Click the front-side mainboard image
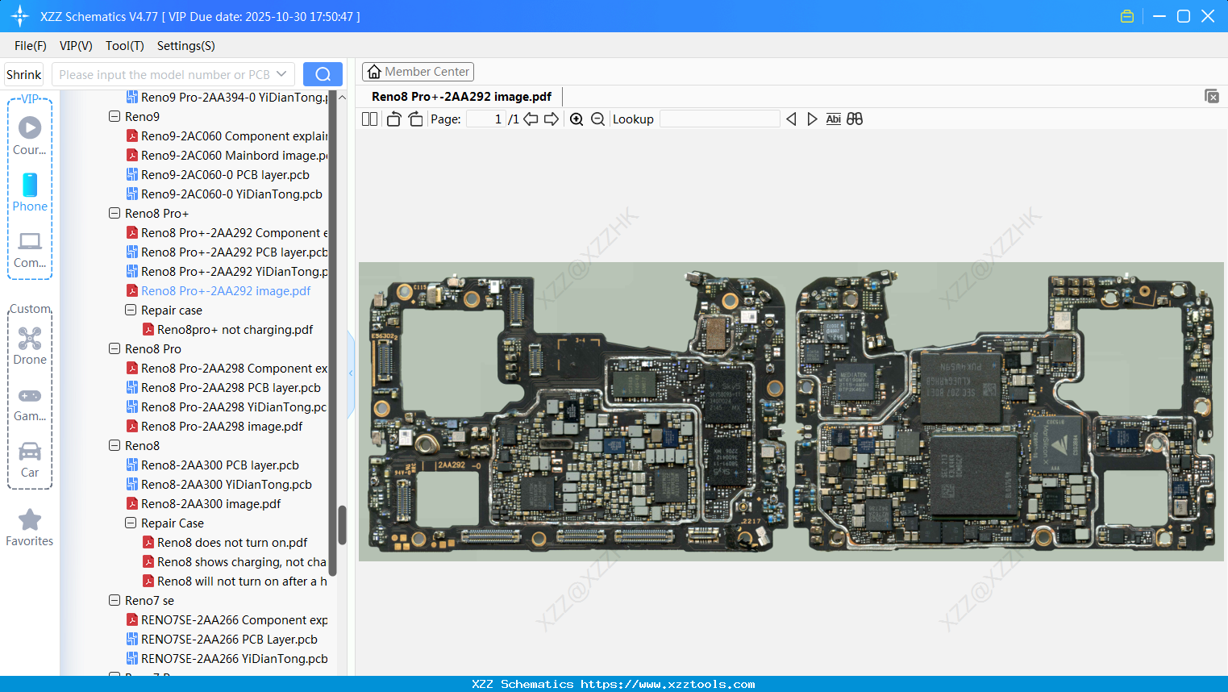 pyautogui.click(x=577, y=413)
